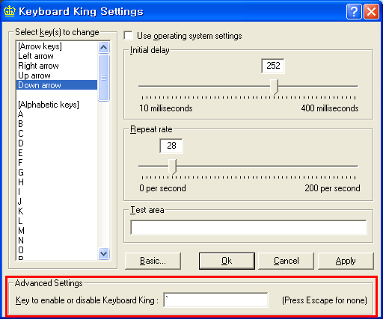Screen dimensions: 383x319
Task: Click the Initial delay value box showing 252
Action: click(x=273, y=66)
